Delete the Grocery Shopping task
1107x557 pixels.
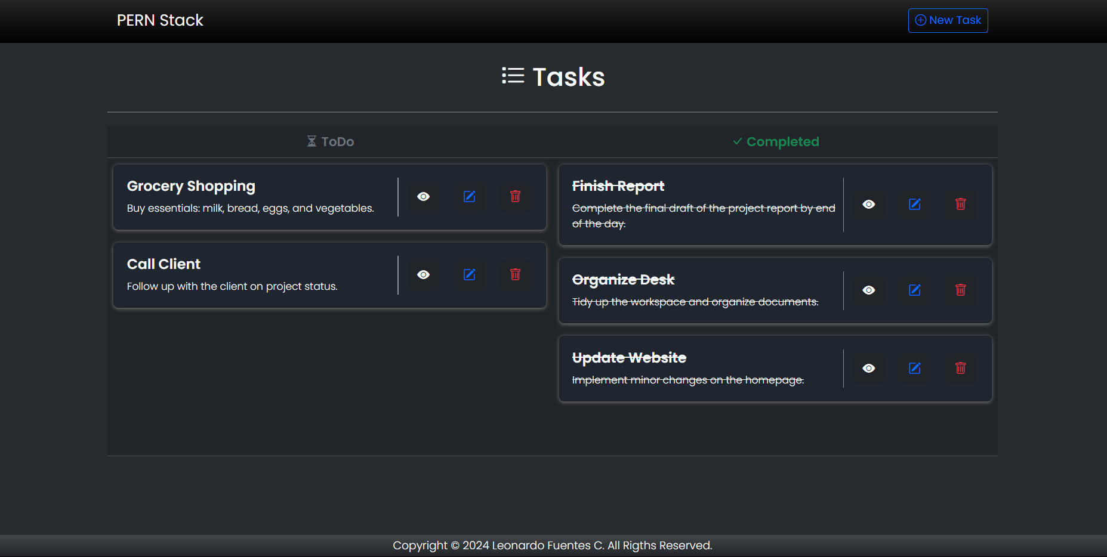click(x=516, y=197)
